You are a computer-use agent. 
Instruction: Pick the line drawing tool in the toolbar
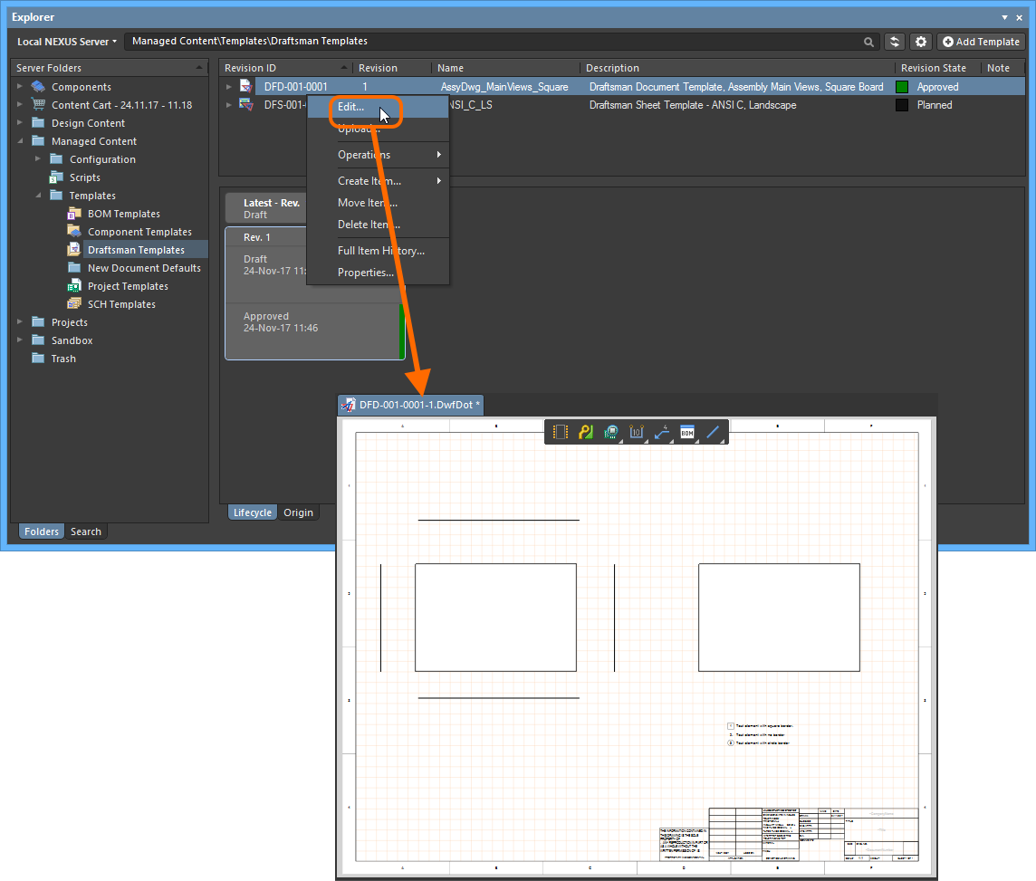click(713, 433)
